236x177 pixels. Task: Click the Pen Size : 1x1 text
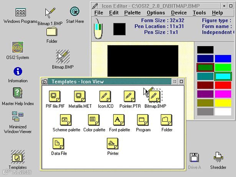[x=161, y=32]
